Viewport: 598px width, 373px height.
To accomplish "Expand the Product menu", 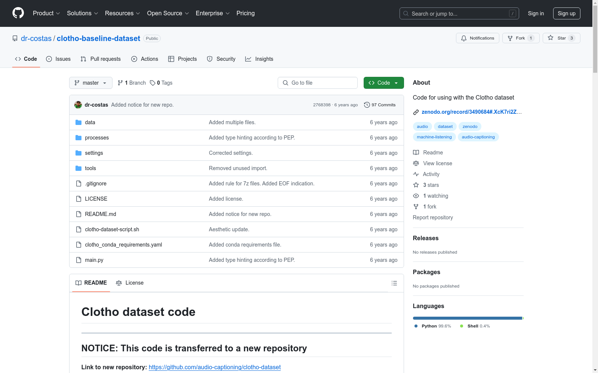I will click(46, 13).
